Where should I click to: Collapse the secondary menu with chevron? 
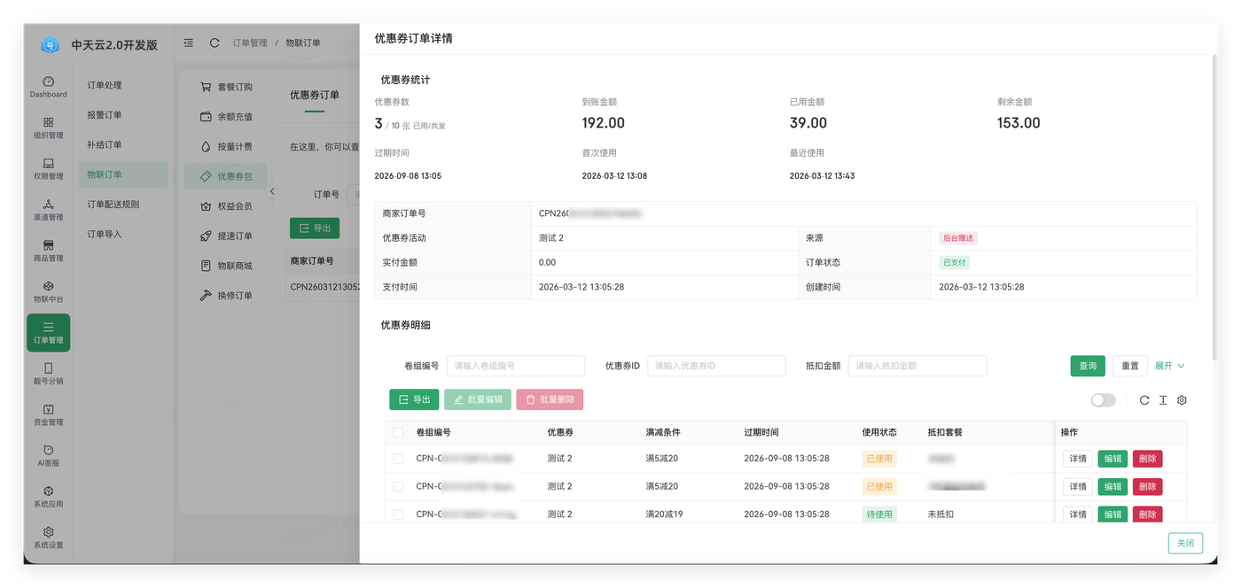[x=272, y=191]
